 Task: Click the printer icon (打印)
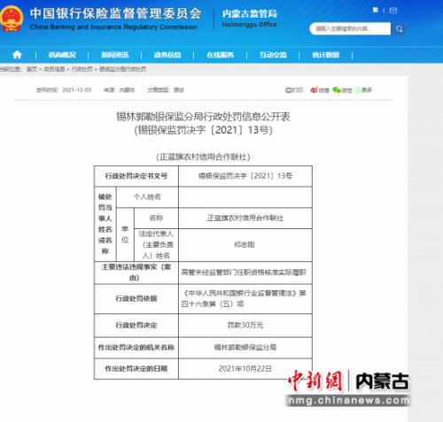289,90
